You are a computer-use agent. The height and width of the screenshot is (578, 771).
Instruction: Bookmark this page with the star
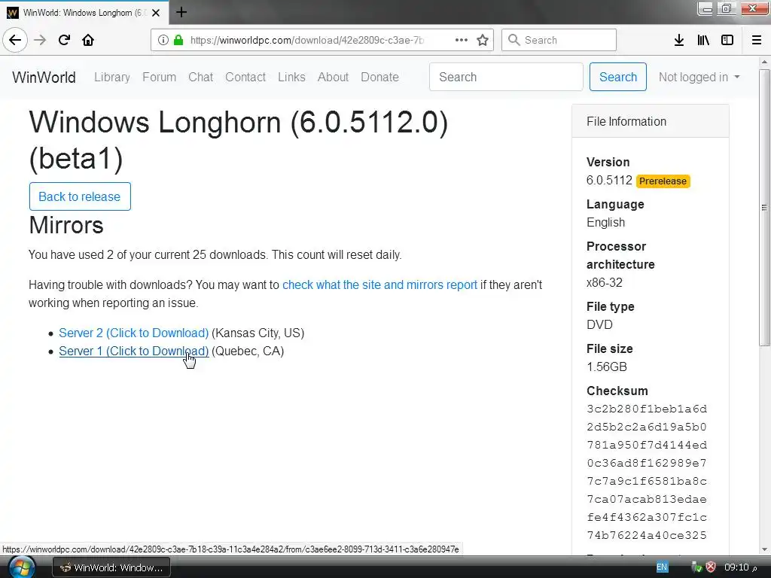483,40
